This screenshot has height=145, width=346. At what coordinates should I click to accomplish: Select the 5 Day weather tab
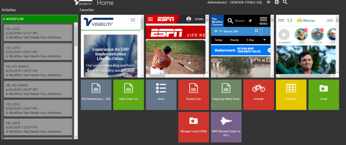click(250, 40)
